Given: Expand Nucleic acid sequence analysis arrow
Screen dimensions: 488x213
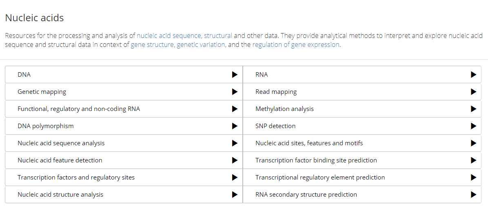Looking at the screenshot, I should [235, 143].
